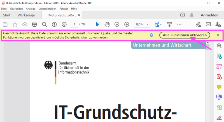The height and width of the screenshot is (122, 224).
Task: Click the blue info icon in yellow bar
Action: [151, 35]
